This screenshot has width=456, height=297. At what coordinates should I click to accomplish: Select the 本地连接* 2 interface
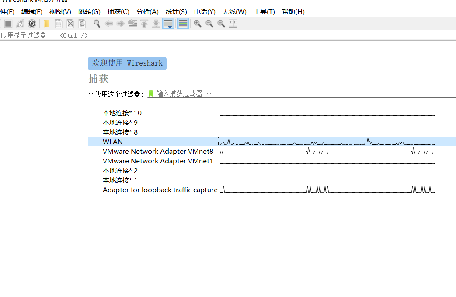click(120, 170)
